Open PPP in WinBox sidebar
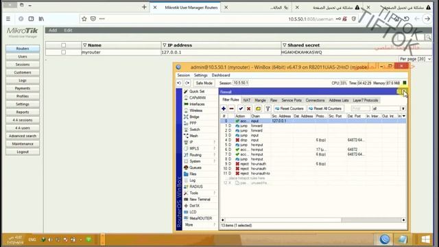Screen dimensions: 439x247 pyautogui.click(x=193, y=123)
